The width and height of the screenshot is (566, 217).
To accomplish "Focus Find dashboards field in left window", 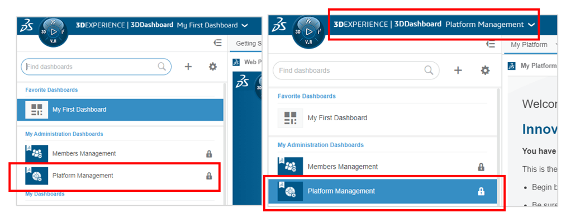I will click(96, 67).
